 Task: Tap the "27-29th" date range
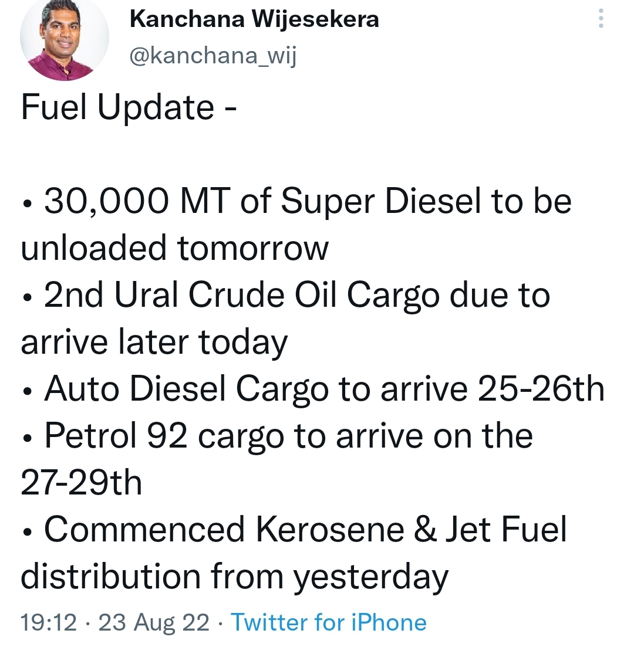pyautogui.click(x=82, y=482)
